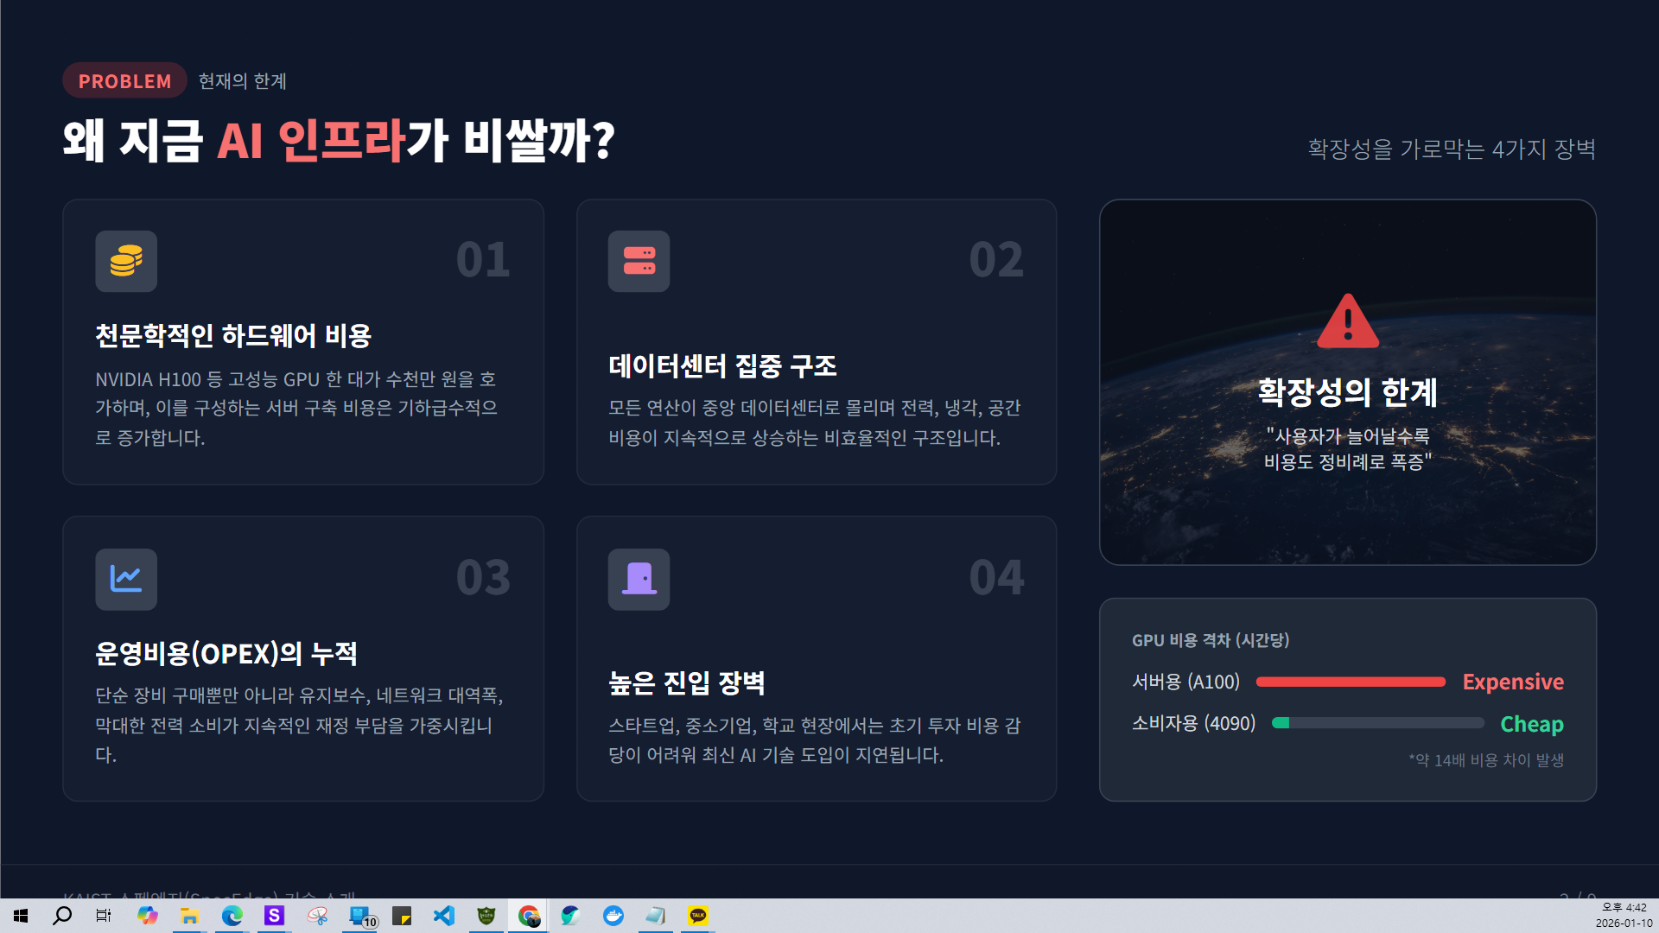
Task: Click the purple door icon on card 04
Action: (x=639, y=579)
